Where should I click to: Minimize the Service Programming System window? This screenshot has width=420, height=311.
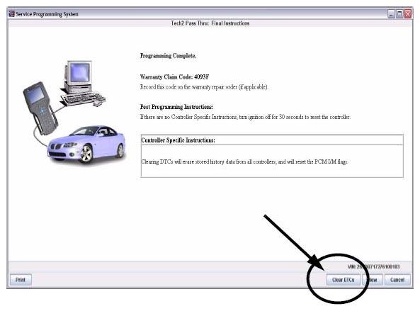391,14
